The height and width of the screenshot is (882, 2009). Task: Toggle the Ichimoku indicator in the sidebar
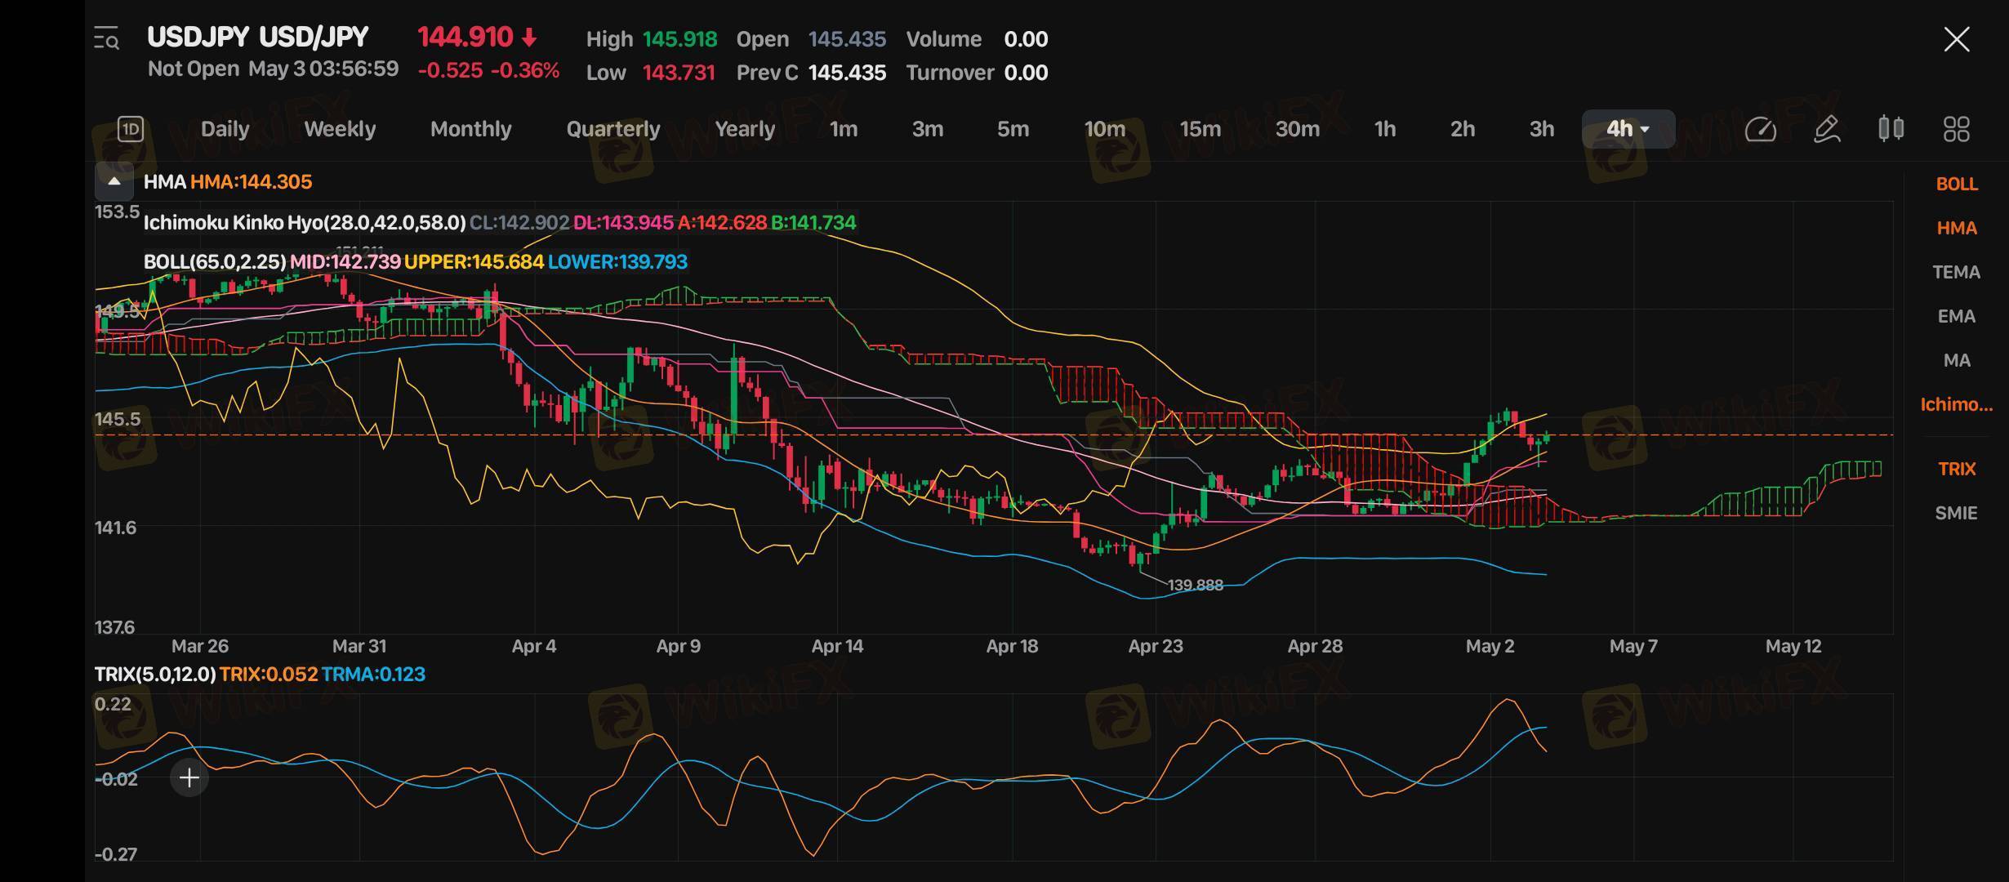(1957, 405)
